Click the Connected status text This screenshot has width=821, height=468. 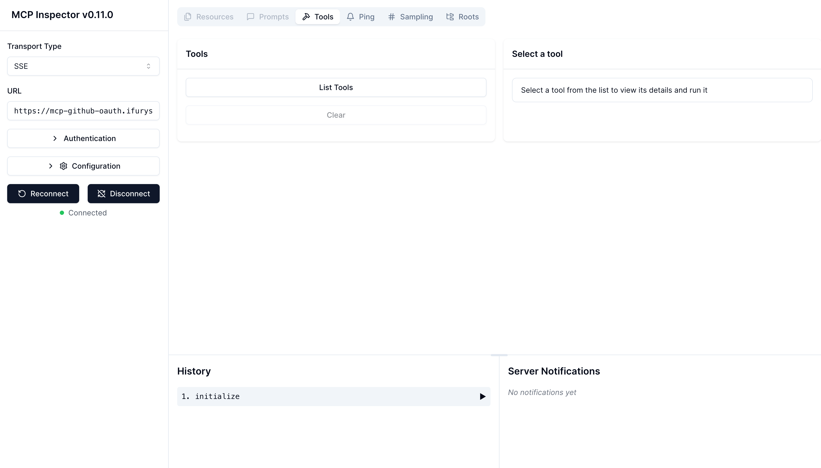coord(87,213)
